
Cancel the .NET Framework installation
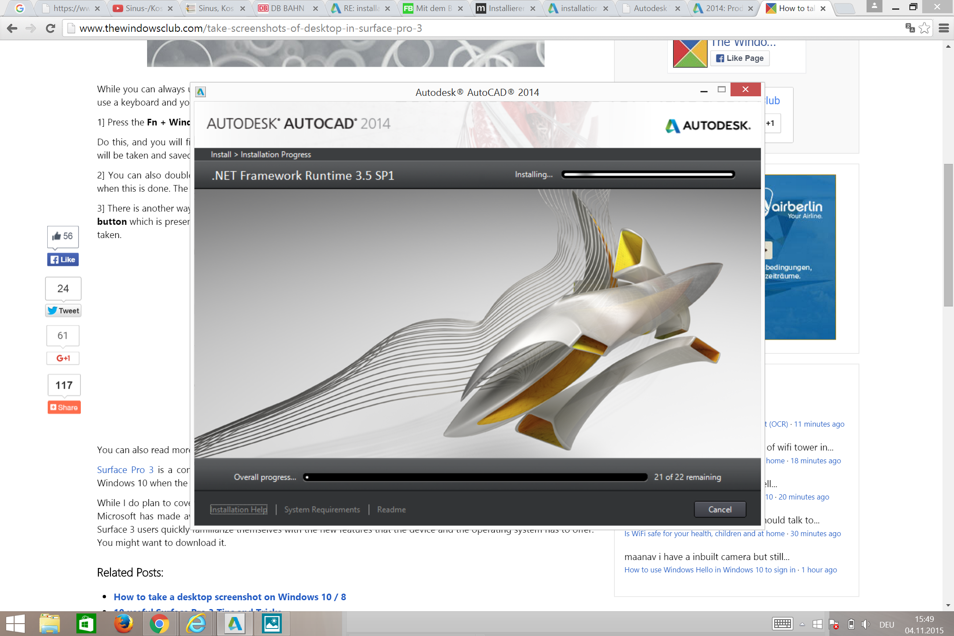pyautogui.click(x=719, y=509)
